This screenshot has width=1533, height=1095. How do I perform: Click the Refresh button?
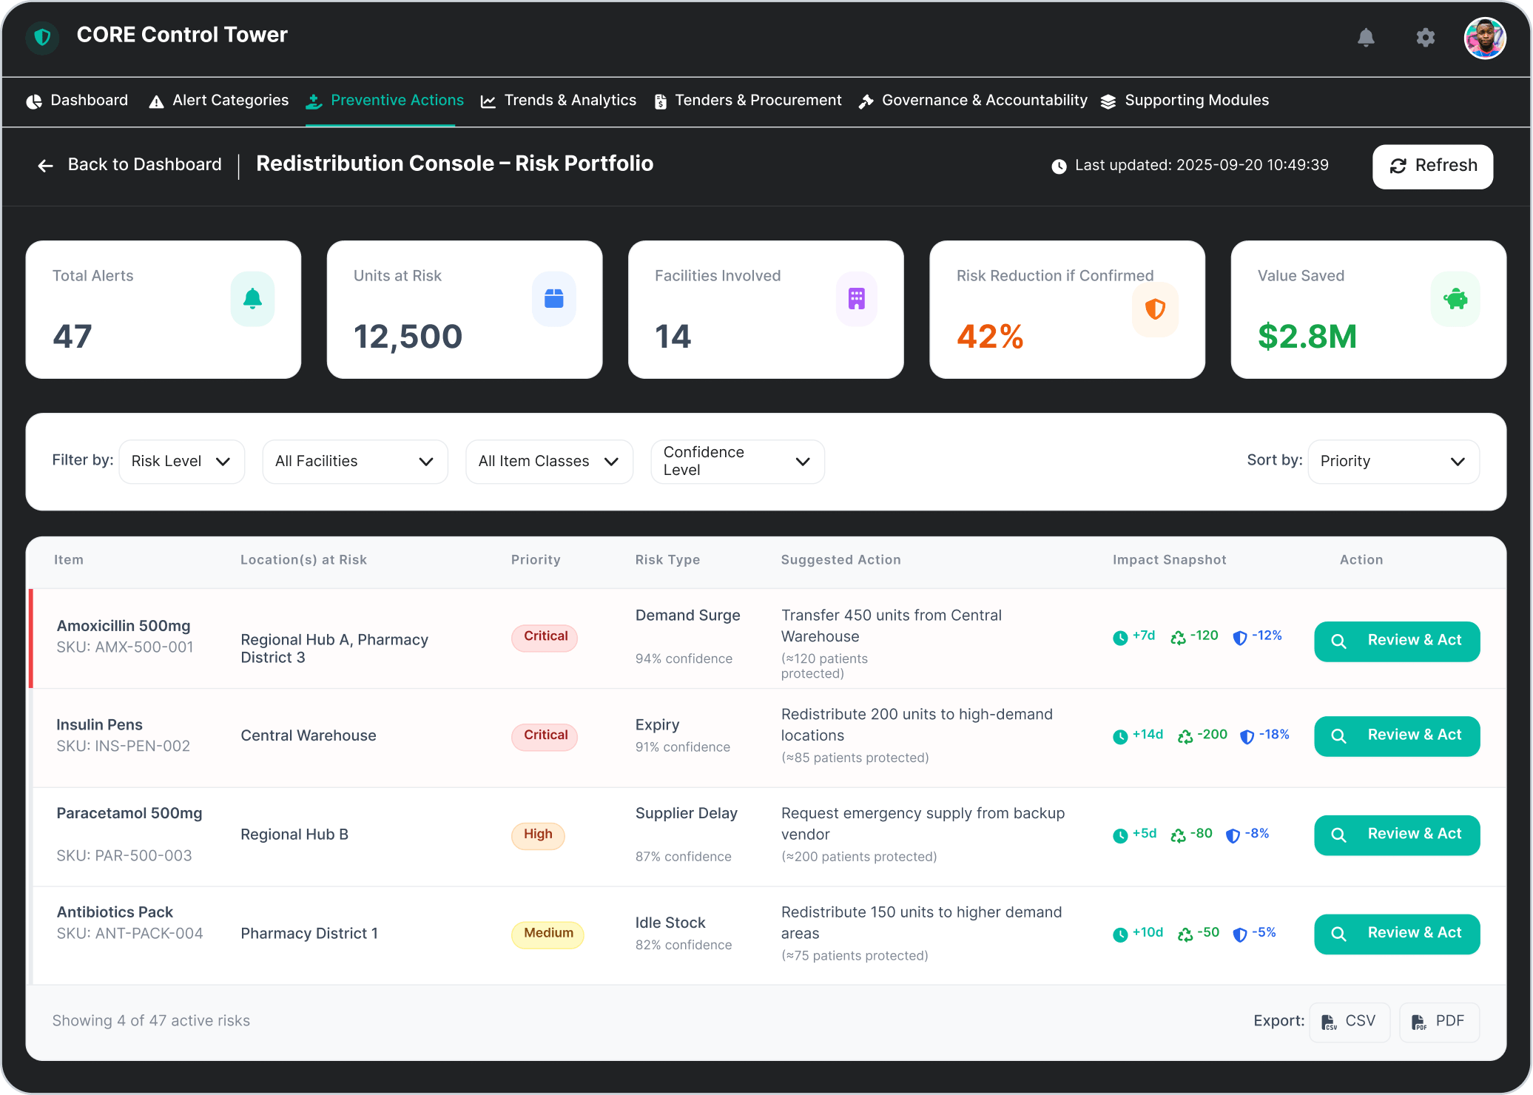click(x=1432, y=166)
